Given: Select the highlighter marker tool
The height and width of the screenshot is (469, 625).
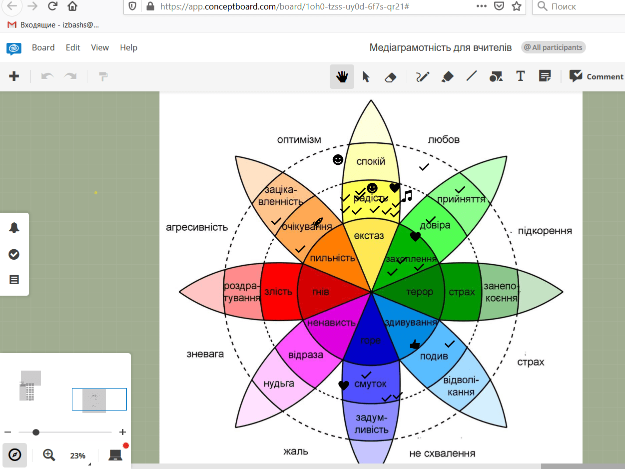Looking at the screenshot, I should tap(447, 76).
